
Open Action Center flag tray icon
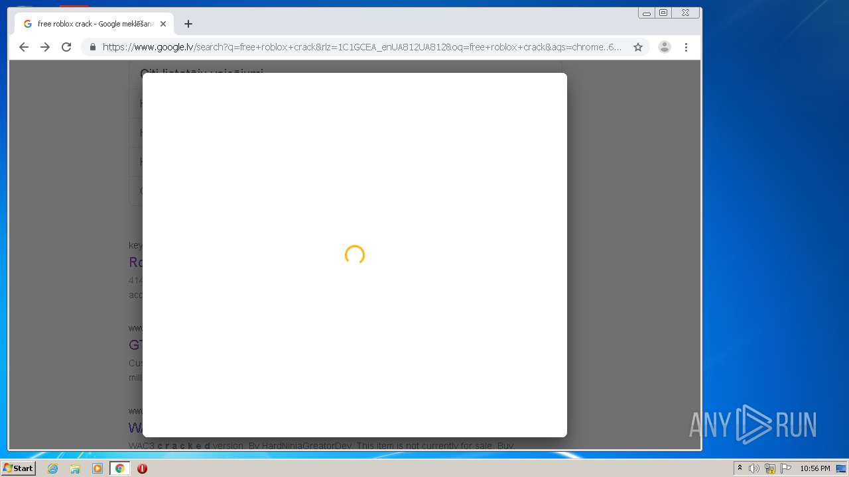pos(786,468)
